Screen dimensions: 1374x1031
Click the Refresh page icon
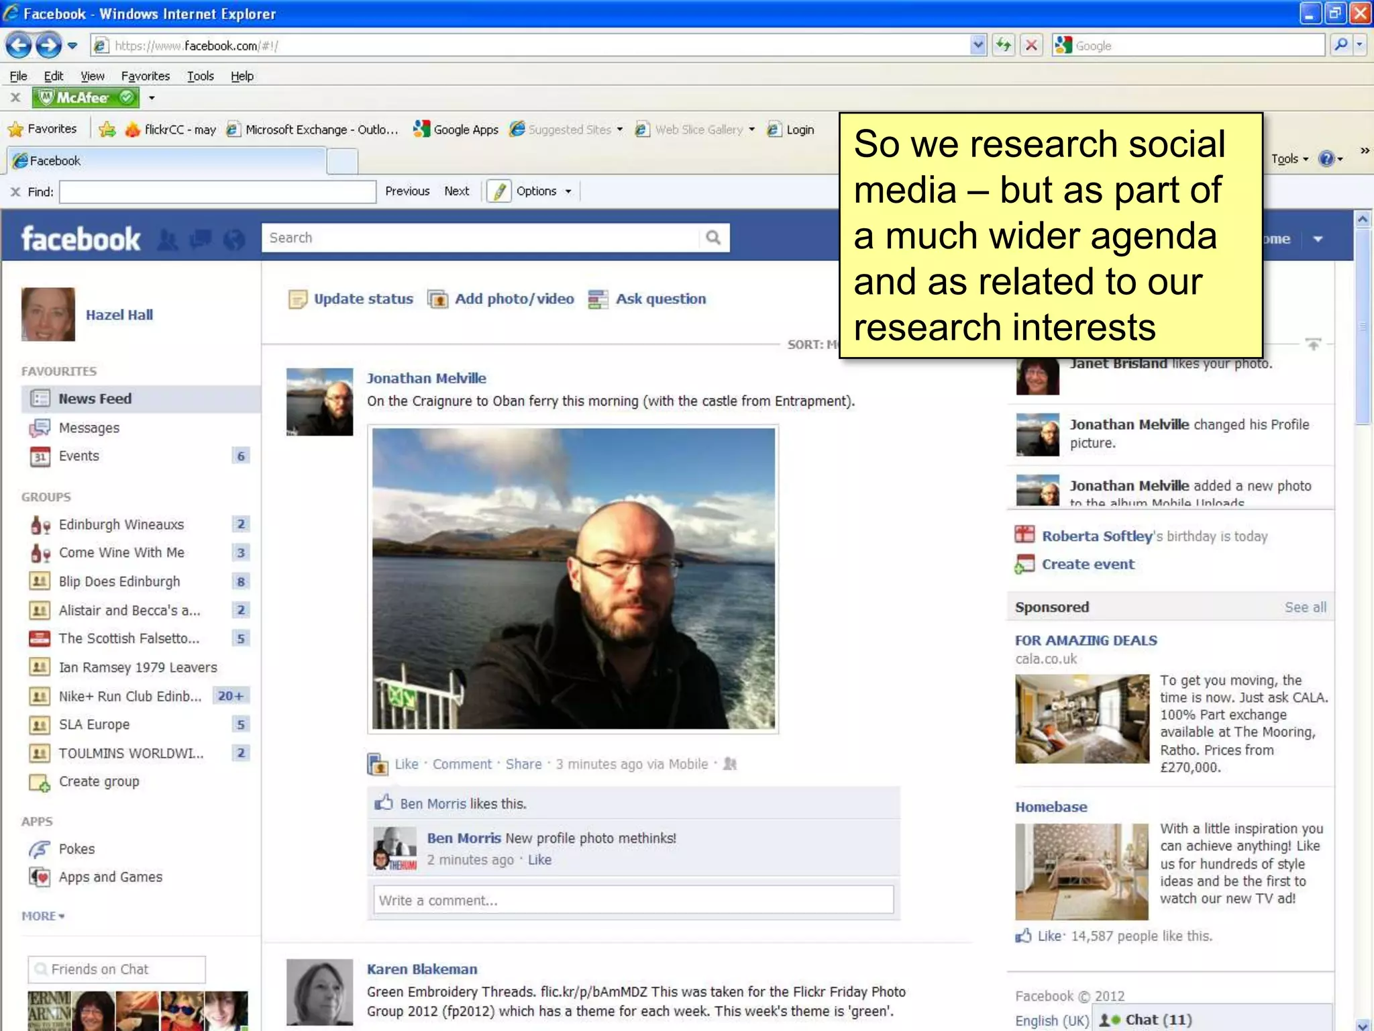point(1004,46)
